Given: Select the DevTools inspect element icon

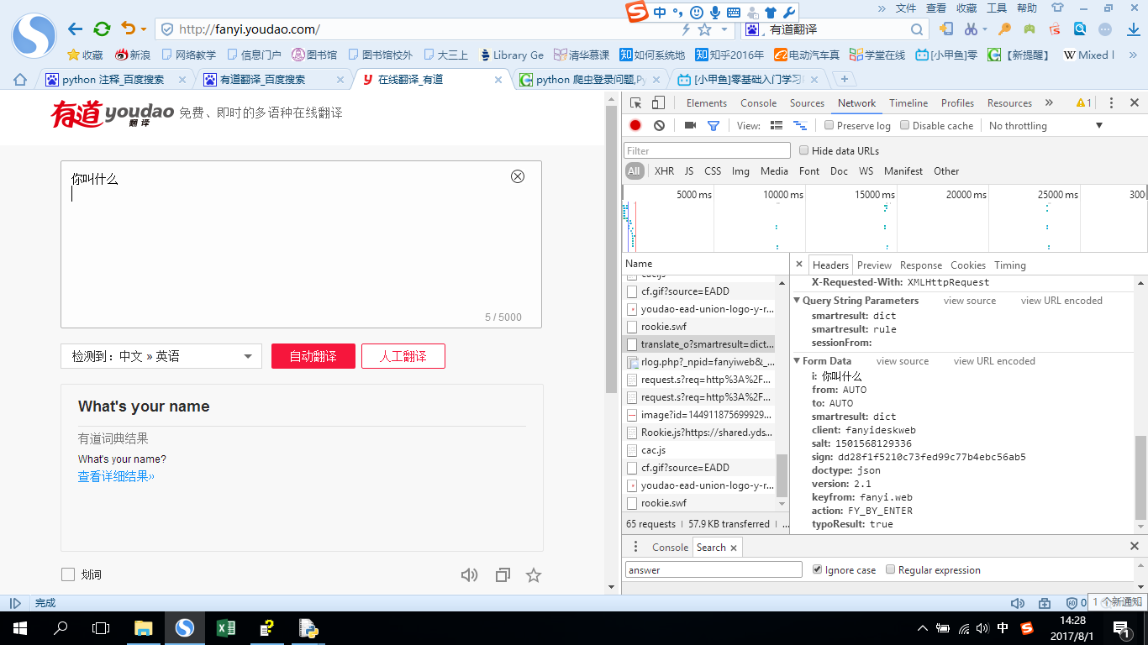Looking at the screenshot, I should (x=636, y=103).
